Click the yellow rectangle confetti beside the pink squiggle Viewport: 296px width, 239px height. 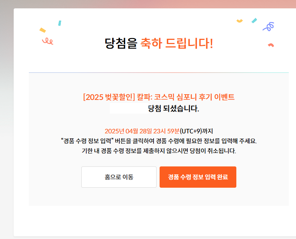43,30
